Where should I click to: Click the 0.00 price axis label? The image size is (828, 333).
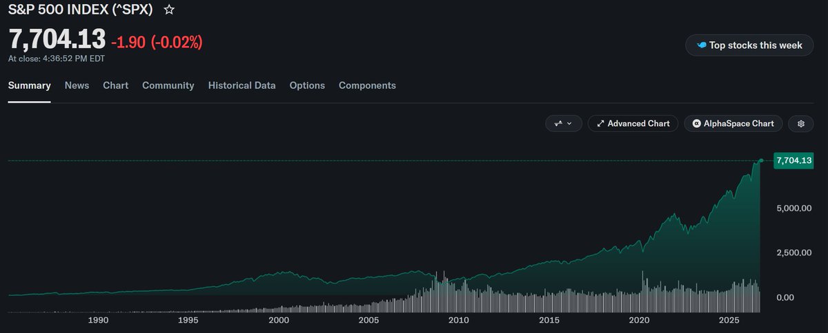tap(787, 298)
